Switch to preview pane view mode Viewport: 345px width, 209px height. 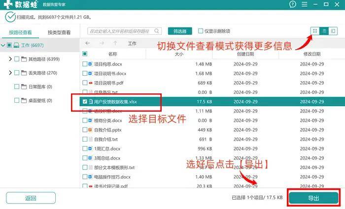click(334, 31)
